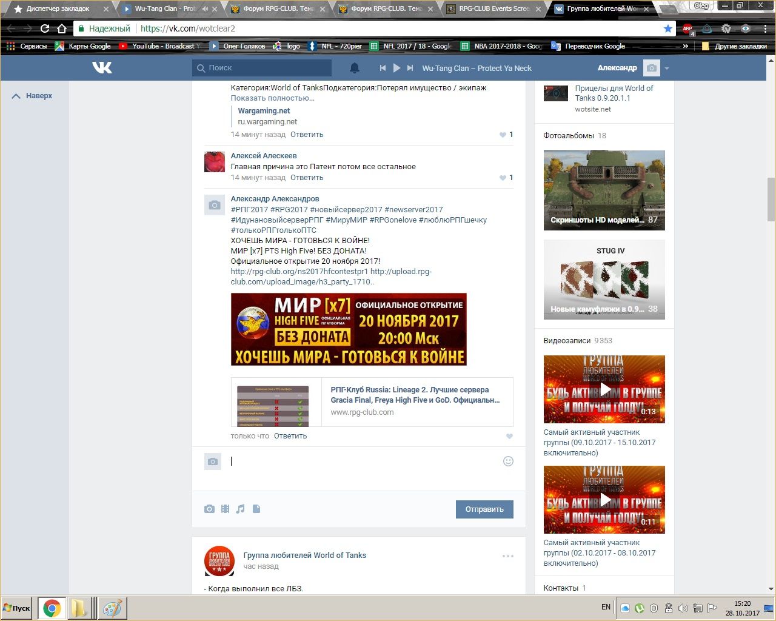Reply to Алексей Алескеев's comment
The image size is (776, 621).
307,178
